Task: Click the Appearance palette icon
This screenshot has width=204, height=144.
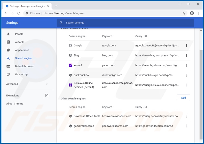Action: pyautogui.click(x=8, y=50)
